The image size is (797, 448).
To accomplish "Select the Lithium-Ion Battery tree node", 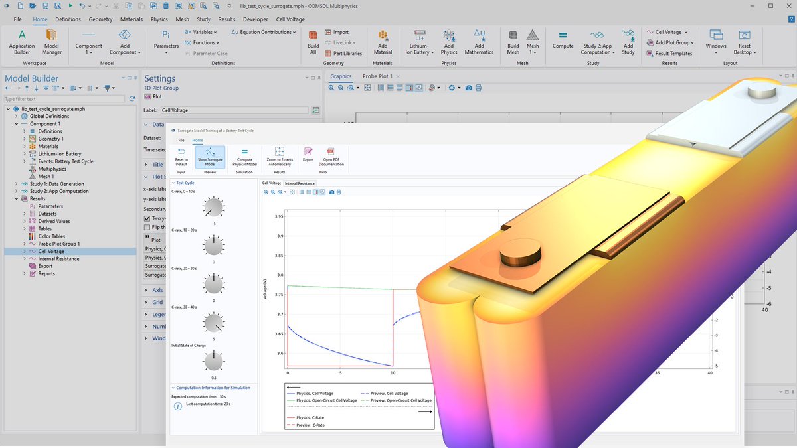I will click(60, 154).
